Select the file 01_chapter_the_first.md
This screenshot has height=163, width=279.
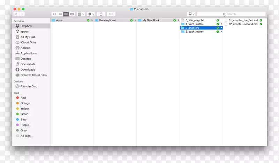(x=243, y=20)
